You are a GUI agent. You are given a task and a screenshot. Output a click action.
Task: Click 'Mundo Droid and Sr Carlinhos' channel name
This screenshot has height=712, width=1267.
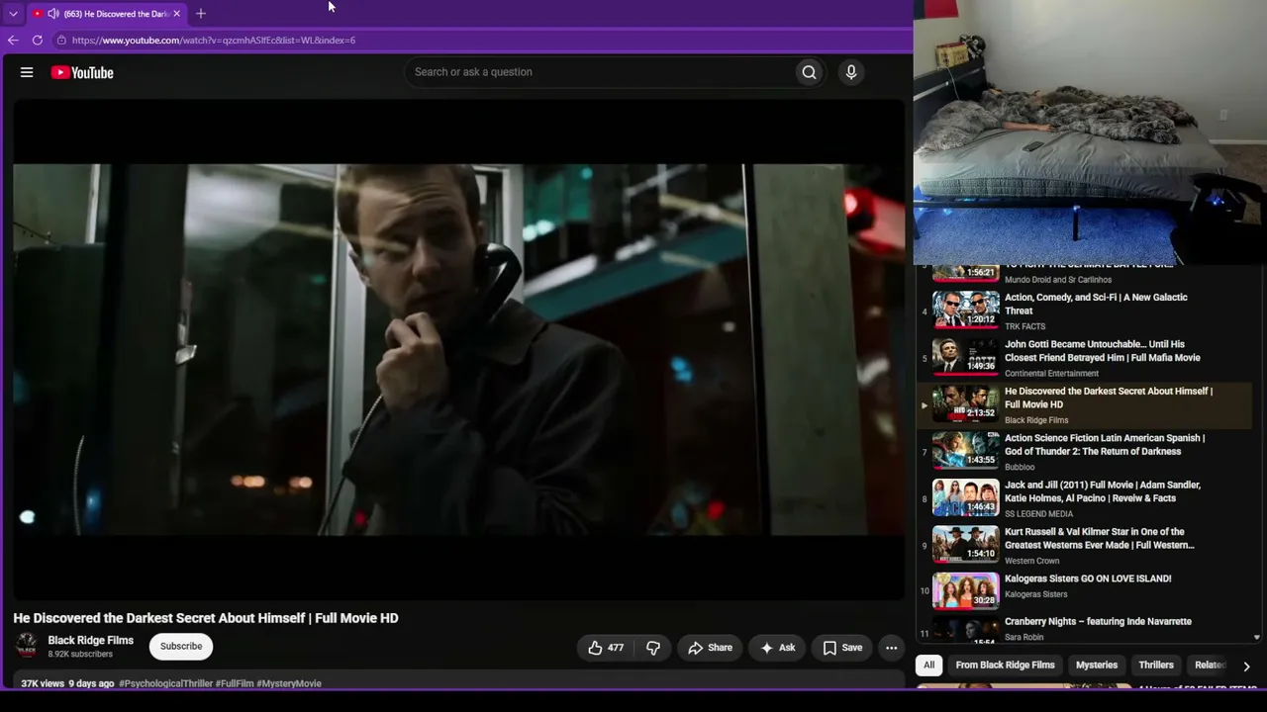(1058, 280)
